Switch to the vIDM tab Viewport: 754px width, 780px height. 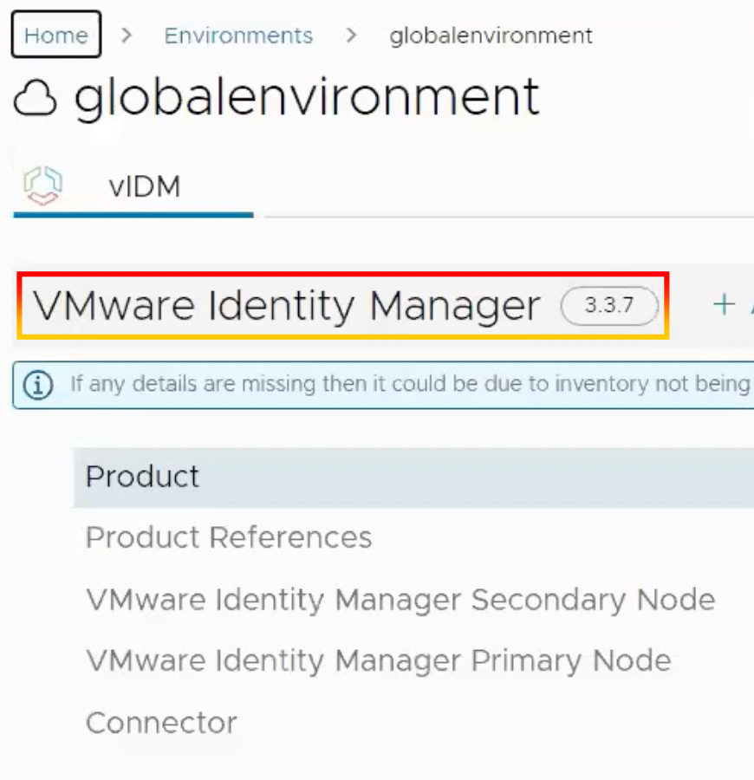point(145,186)
